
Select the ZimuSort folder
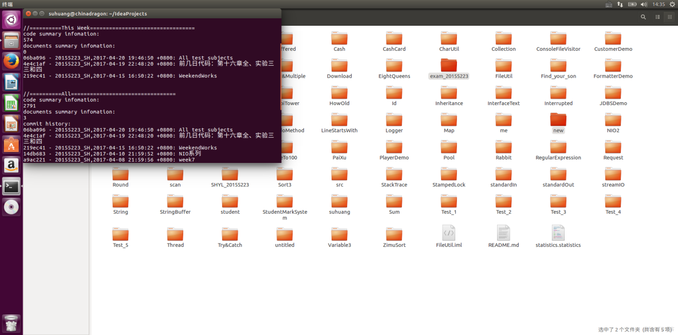coord(394,238)
